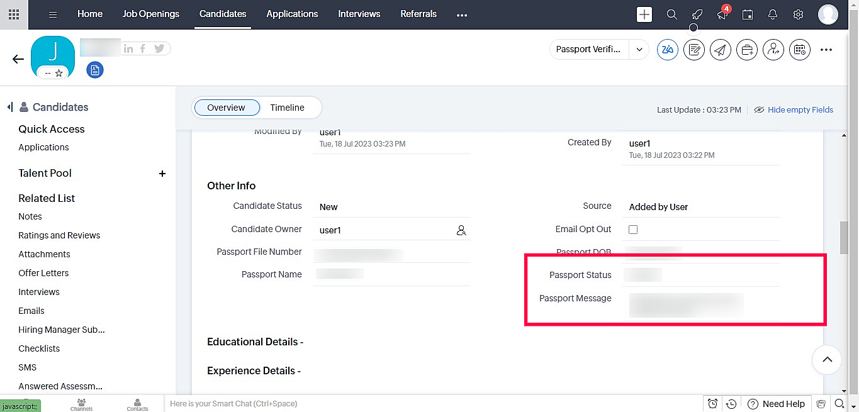The image size is (859, 412).
Task: Switch to Overview view
Action: point(227,108)
